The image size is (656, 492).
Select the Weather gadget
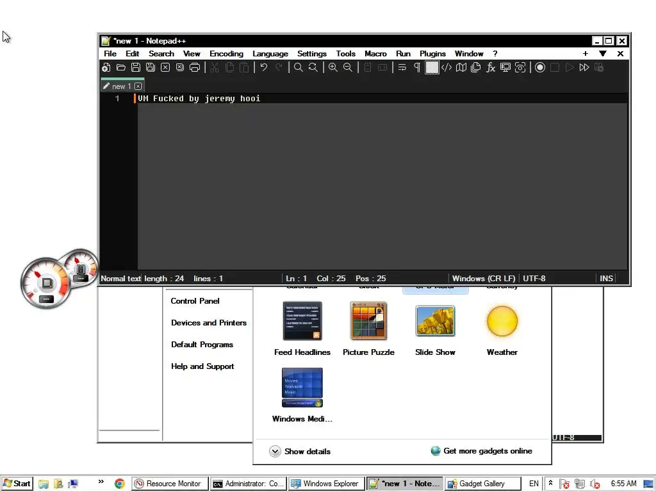click(502, 329)
